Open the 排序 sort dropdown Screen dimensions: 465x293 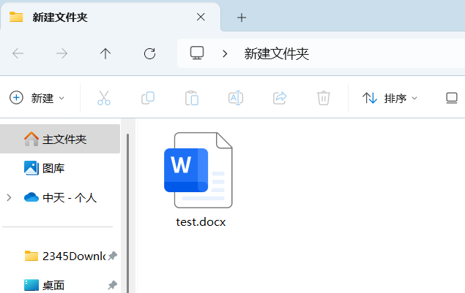(x=390, y=98)
